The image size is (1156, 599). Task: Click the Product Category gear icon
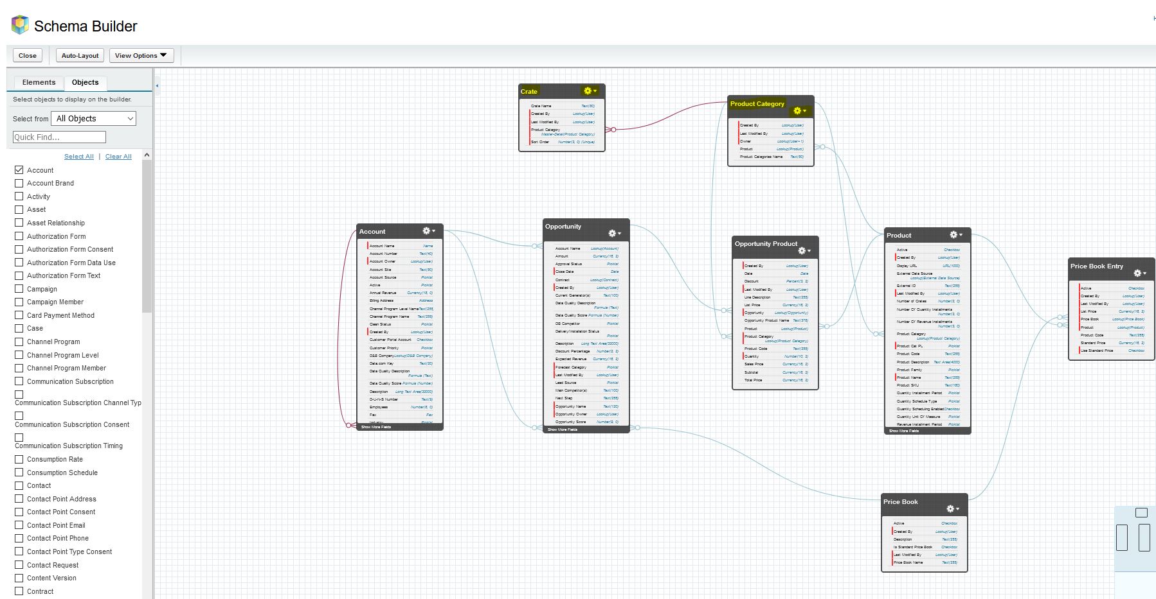pyautogui.click(x=799, y=111)
